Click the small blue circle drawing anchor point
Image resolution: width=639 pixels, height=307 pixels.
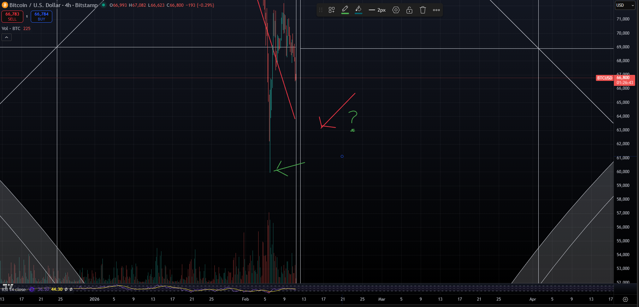pyautogui.click(x=342, y=156)
